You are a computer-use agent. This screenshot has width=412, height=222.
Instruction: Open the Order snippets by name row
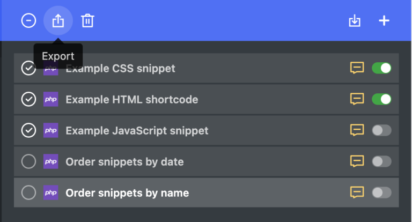pyautogui.click(x=206, y=193)
